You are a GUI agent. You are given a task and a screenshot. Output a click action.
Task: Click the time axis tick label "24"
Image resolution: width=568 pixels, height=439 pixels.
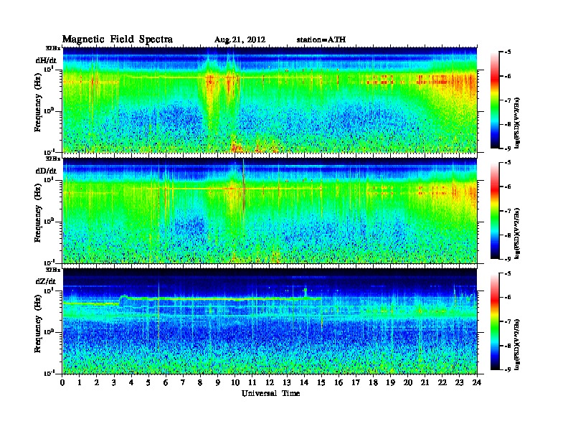pos(477,383)
